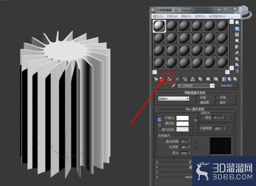Open the (B)Blinn shader dropdown

174,99
